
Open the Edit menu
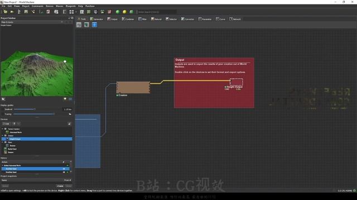coord(9,6)
